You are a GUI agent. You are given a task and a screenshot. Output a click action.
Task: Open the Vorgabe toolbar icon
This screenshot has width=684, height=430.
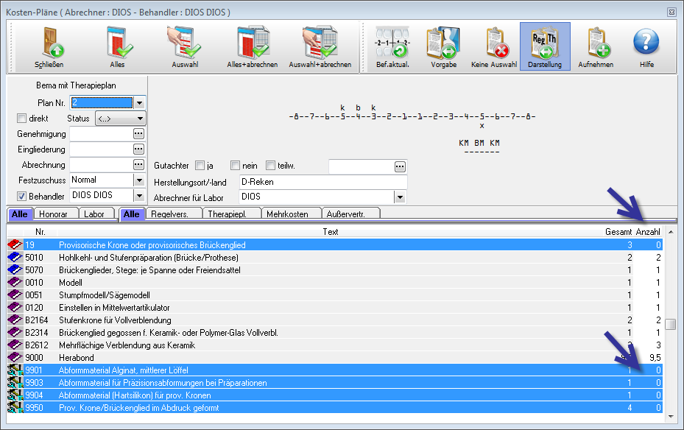(443, 43)
